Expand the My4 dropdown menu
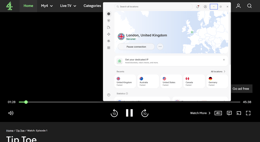Viewport: 260px width, 142px height. click(x=47, y=6)
